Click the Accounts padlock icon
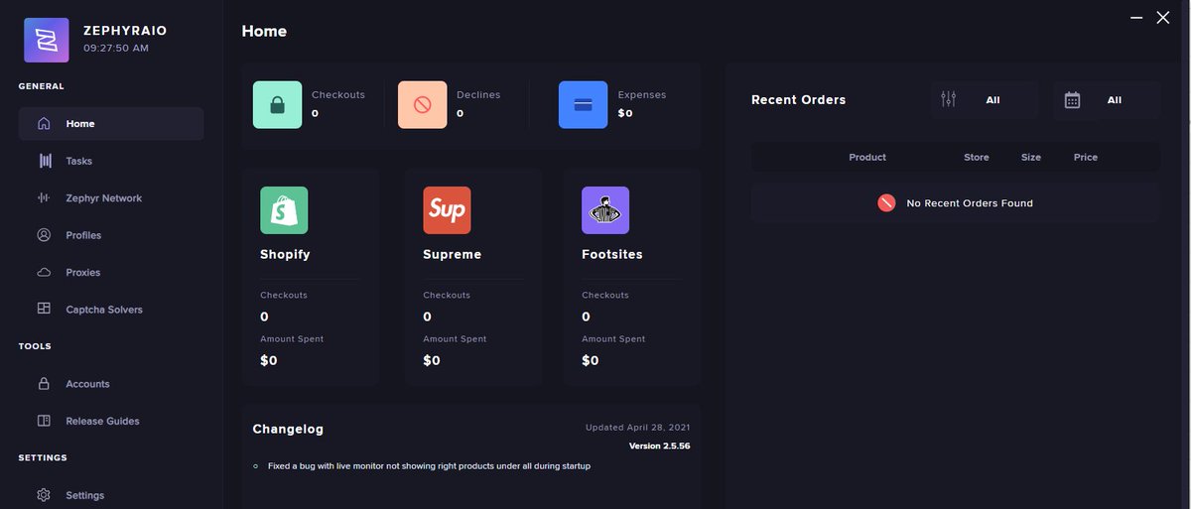 (x=44, y=384)
